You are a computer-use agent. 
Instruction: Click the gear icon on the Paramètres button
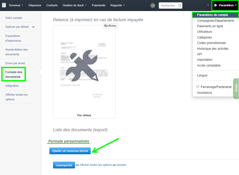click(215, 5)
